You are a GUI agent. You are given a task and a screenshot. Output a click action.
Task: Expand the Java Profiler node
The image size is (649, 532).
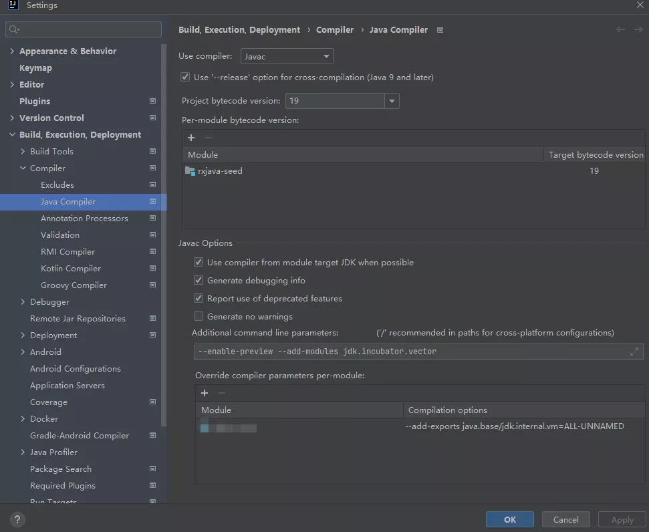coord(23,452)
